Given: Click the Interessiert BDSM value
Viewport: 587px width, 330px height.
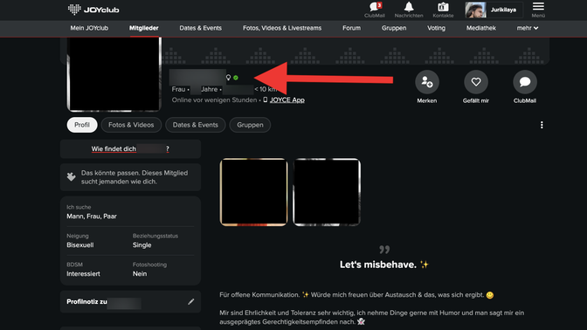Looking at the screenshot, I should (83, 274).
